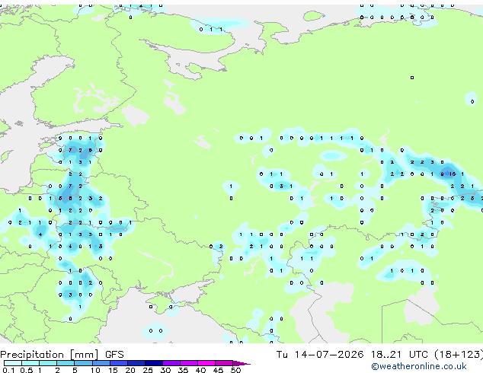
Task: Click the legend swatch between 0.1 and 0.5
Action: pos(13,363)
